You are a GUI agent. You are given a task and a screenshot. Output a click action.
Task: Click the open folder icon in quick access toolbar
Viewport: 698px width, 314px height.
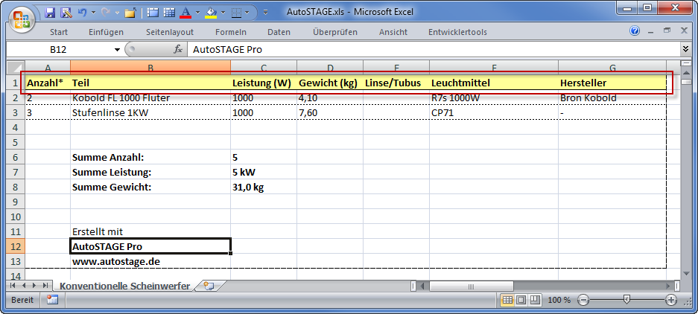click(x=130, y=13)
